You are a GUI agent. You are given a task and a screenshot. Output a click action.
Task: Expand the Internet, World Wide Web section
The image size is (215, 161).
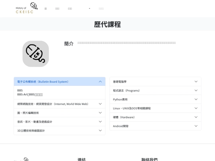click(x=60, y=104)
